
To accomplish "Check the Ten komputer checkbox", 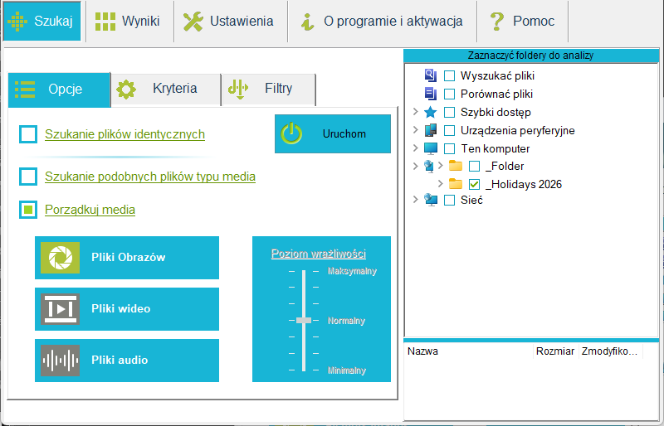I will tap(449, 148).
